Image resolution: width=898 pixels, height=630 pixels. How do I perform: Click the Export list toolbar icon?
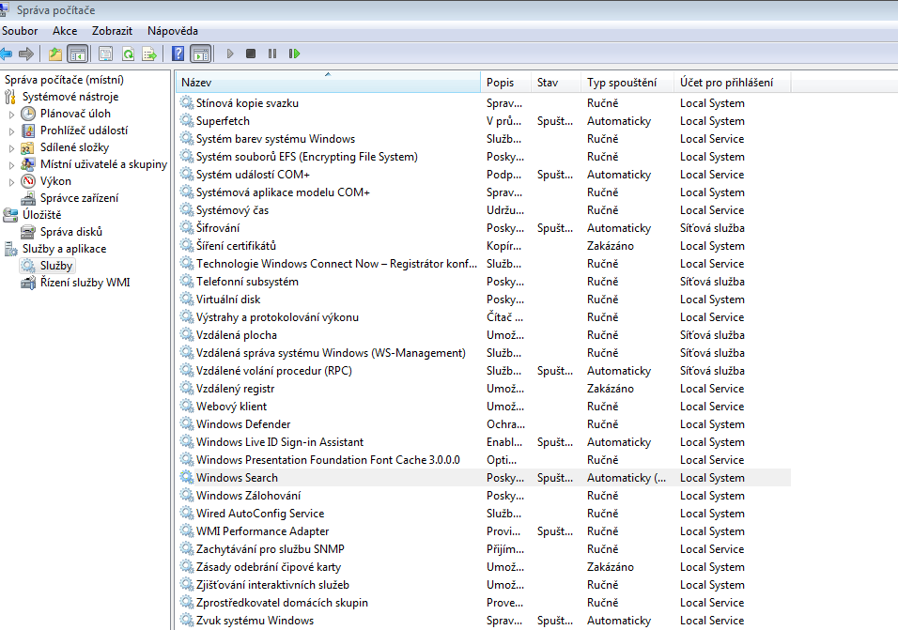tap(149, 54)
